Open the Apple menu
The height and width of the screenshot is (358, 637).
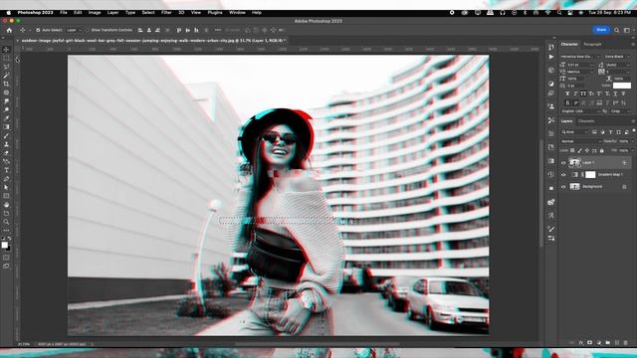(9, 13)
